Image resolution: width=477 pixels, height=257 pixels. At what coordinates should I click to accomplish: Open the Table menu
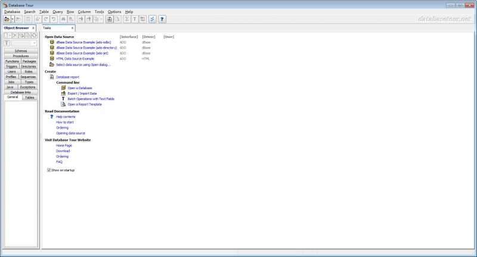pos(44,12)
